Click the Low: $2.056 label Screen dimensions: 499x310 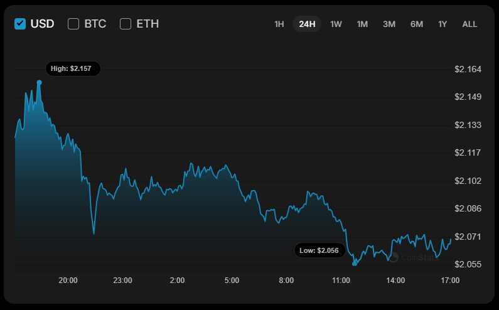coord(320,250)
